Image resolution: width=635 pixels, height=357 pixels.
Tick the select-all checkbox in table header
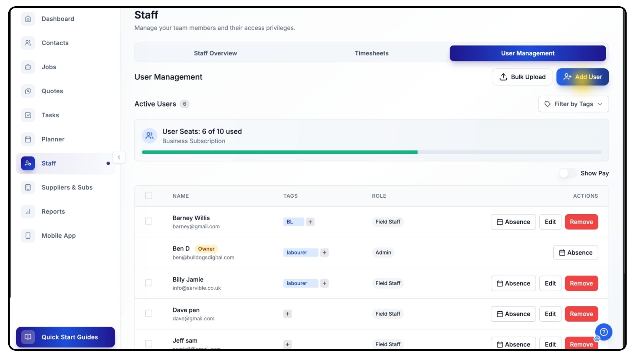pos(148,196)
